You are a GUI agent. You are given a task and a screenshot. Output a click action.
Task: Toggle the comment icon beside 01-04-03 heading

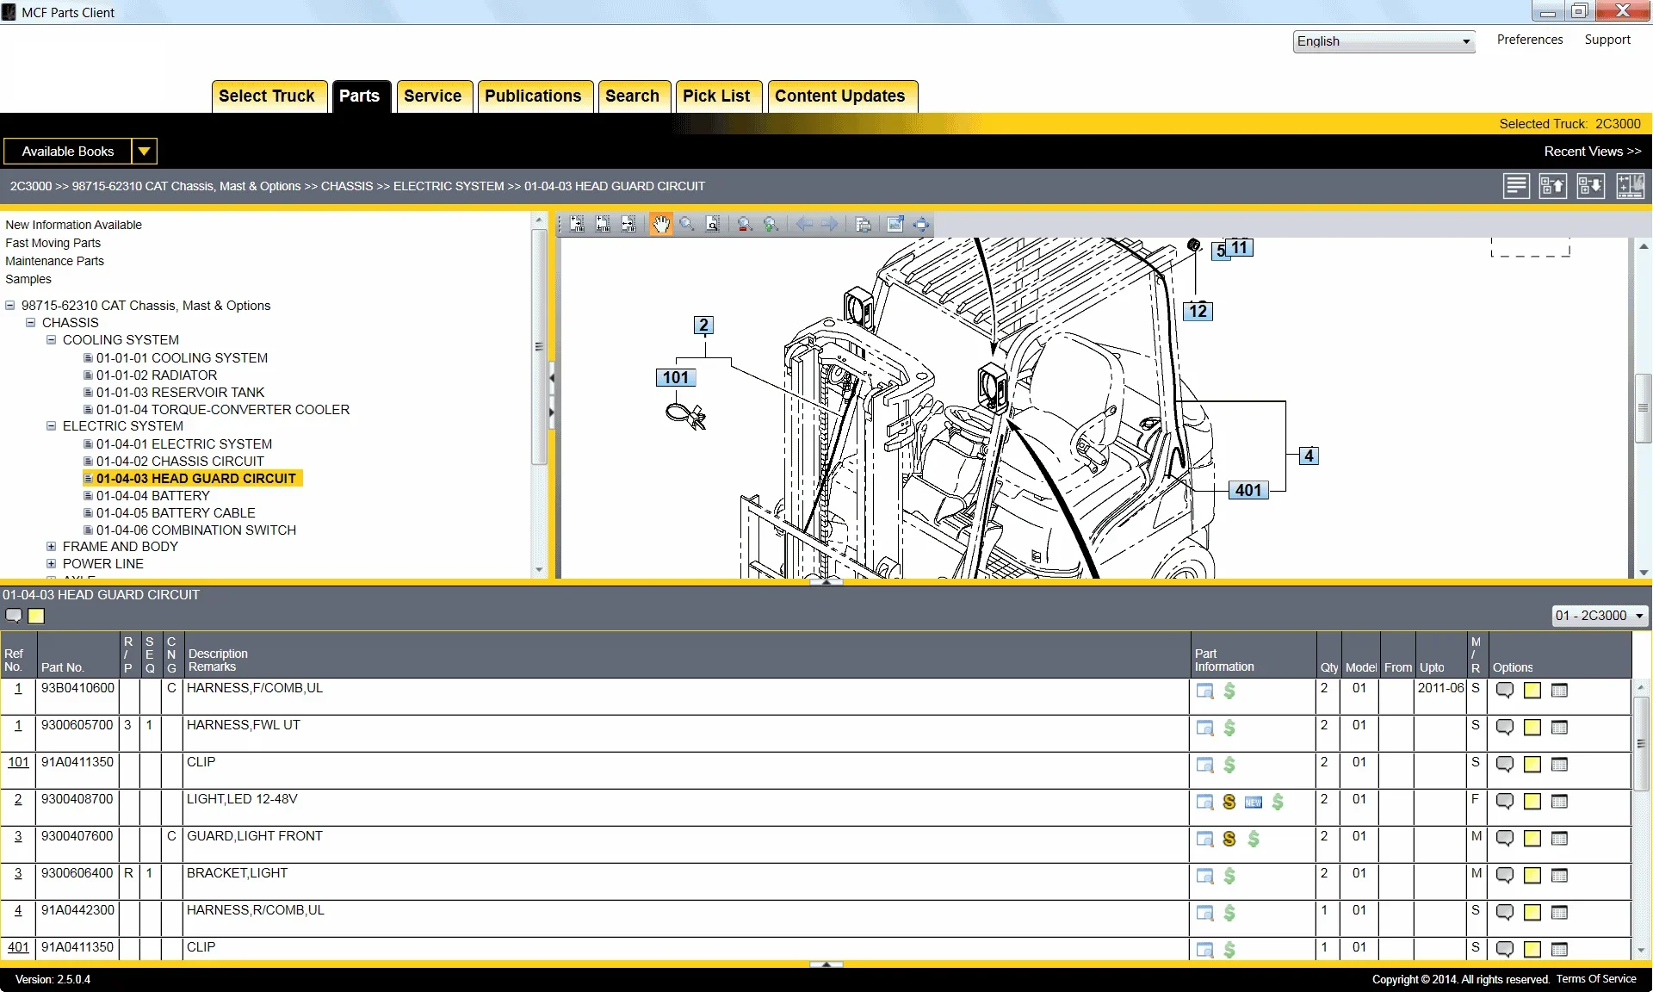(14, 616)
